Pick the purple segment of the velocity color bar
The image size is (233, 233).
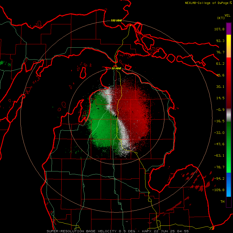click(229, 29)
